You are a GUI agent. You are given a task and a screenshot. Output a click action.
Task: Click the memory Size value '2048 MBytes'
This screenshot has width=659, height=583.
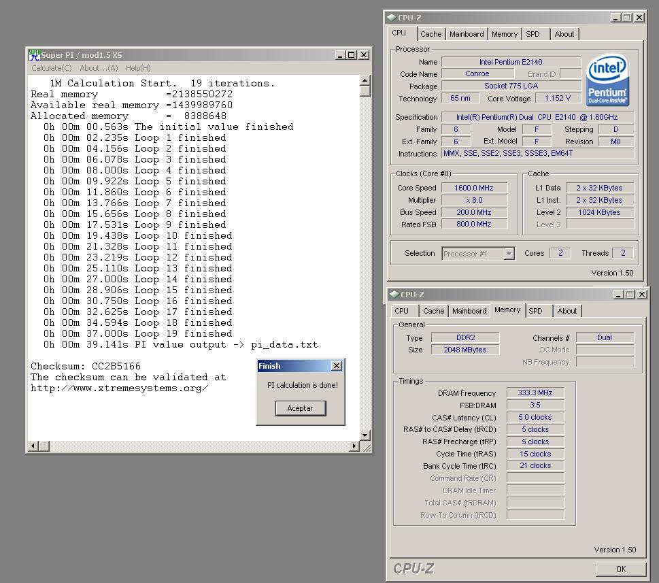point(466,350)
